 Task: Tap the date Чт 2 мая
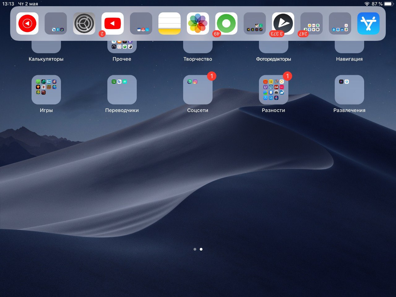pos(28,4)
